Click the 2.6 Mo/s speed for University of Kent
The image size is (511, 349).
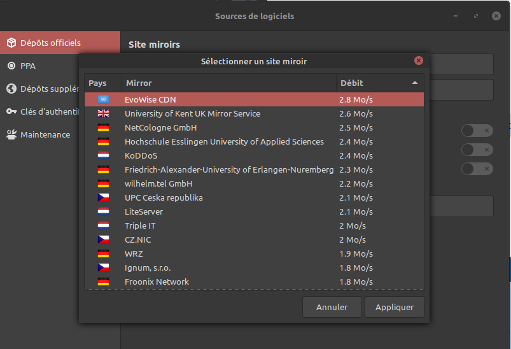click(356, 114)
